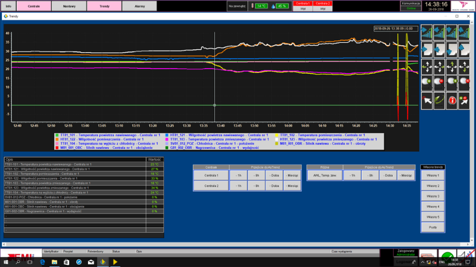Click the Centrala 1 trend button
The image size is (476, 267).
tap(211, 176)
